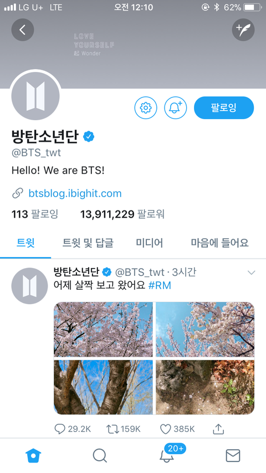266x473 pixels.
Task: Compose a new tweet with feather icon
Action: click(243, 29)
